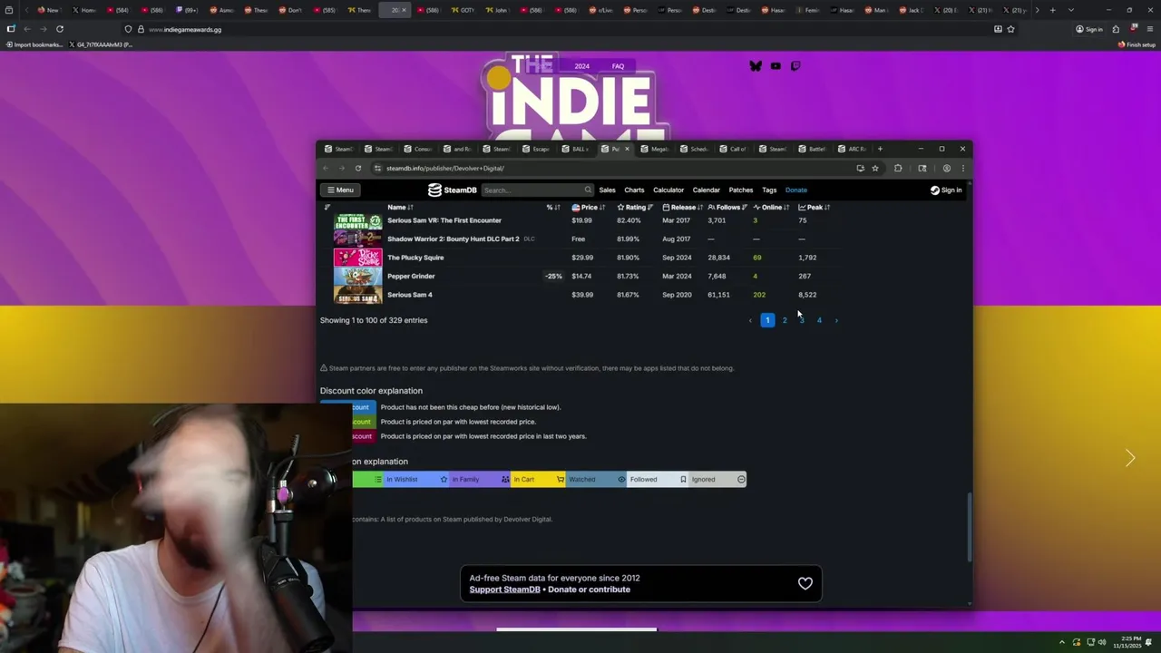Open the Sales page in SteamDB nav
The width and height of the screenshot is (1161, 653).
pos(607,190)
